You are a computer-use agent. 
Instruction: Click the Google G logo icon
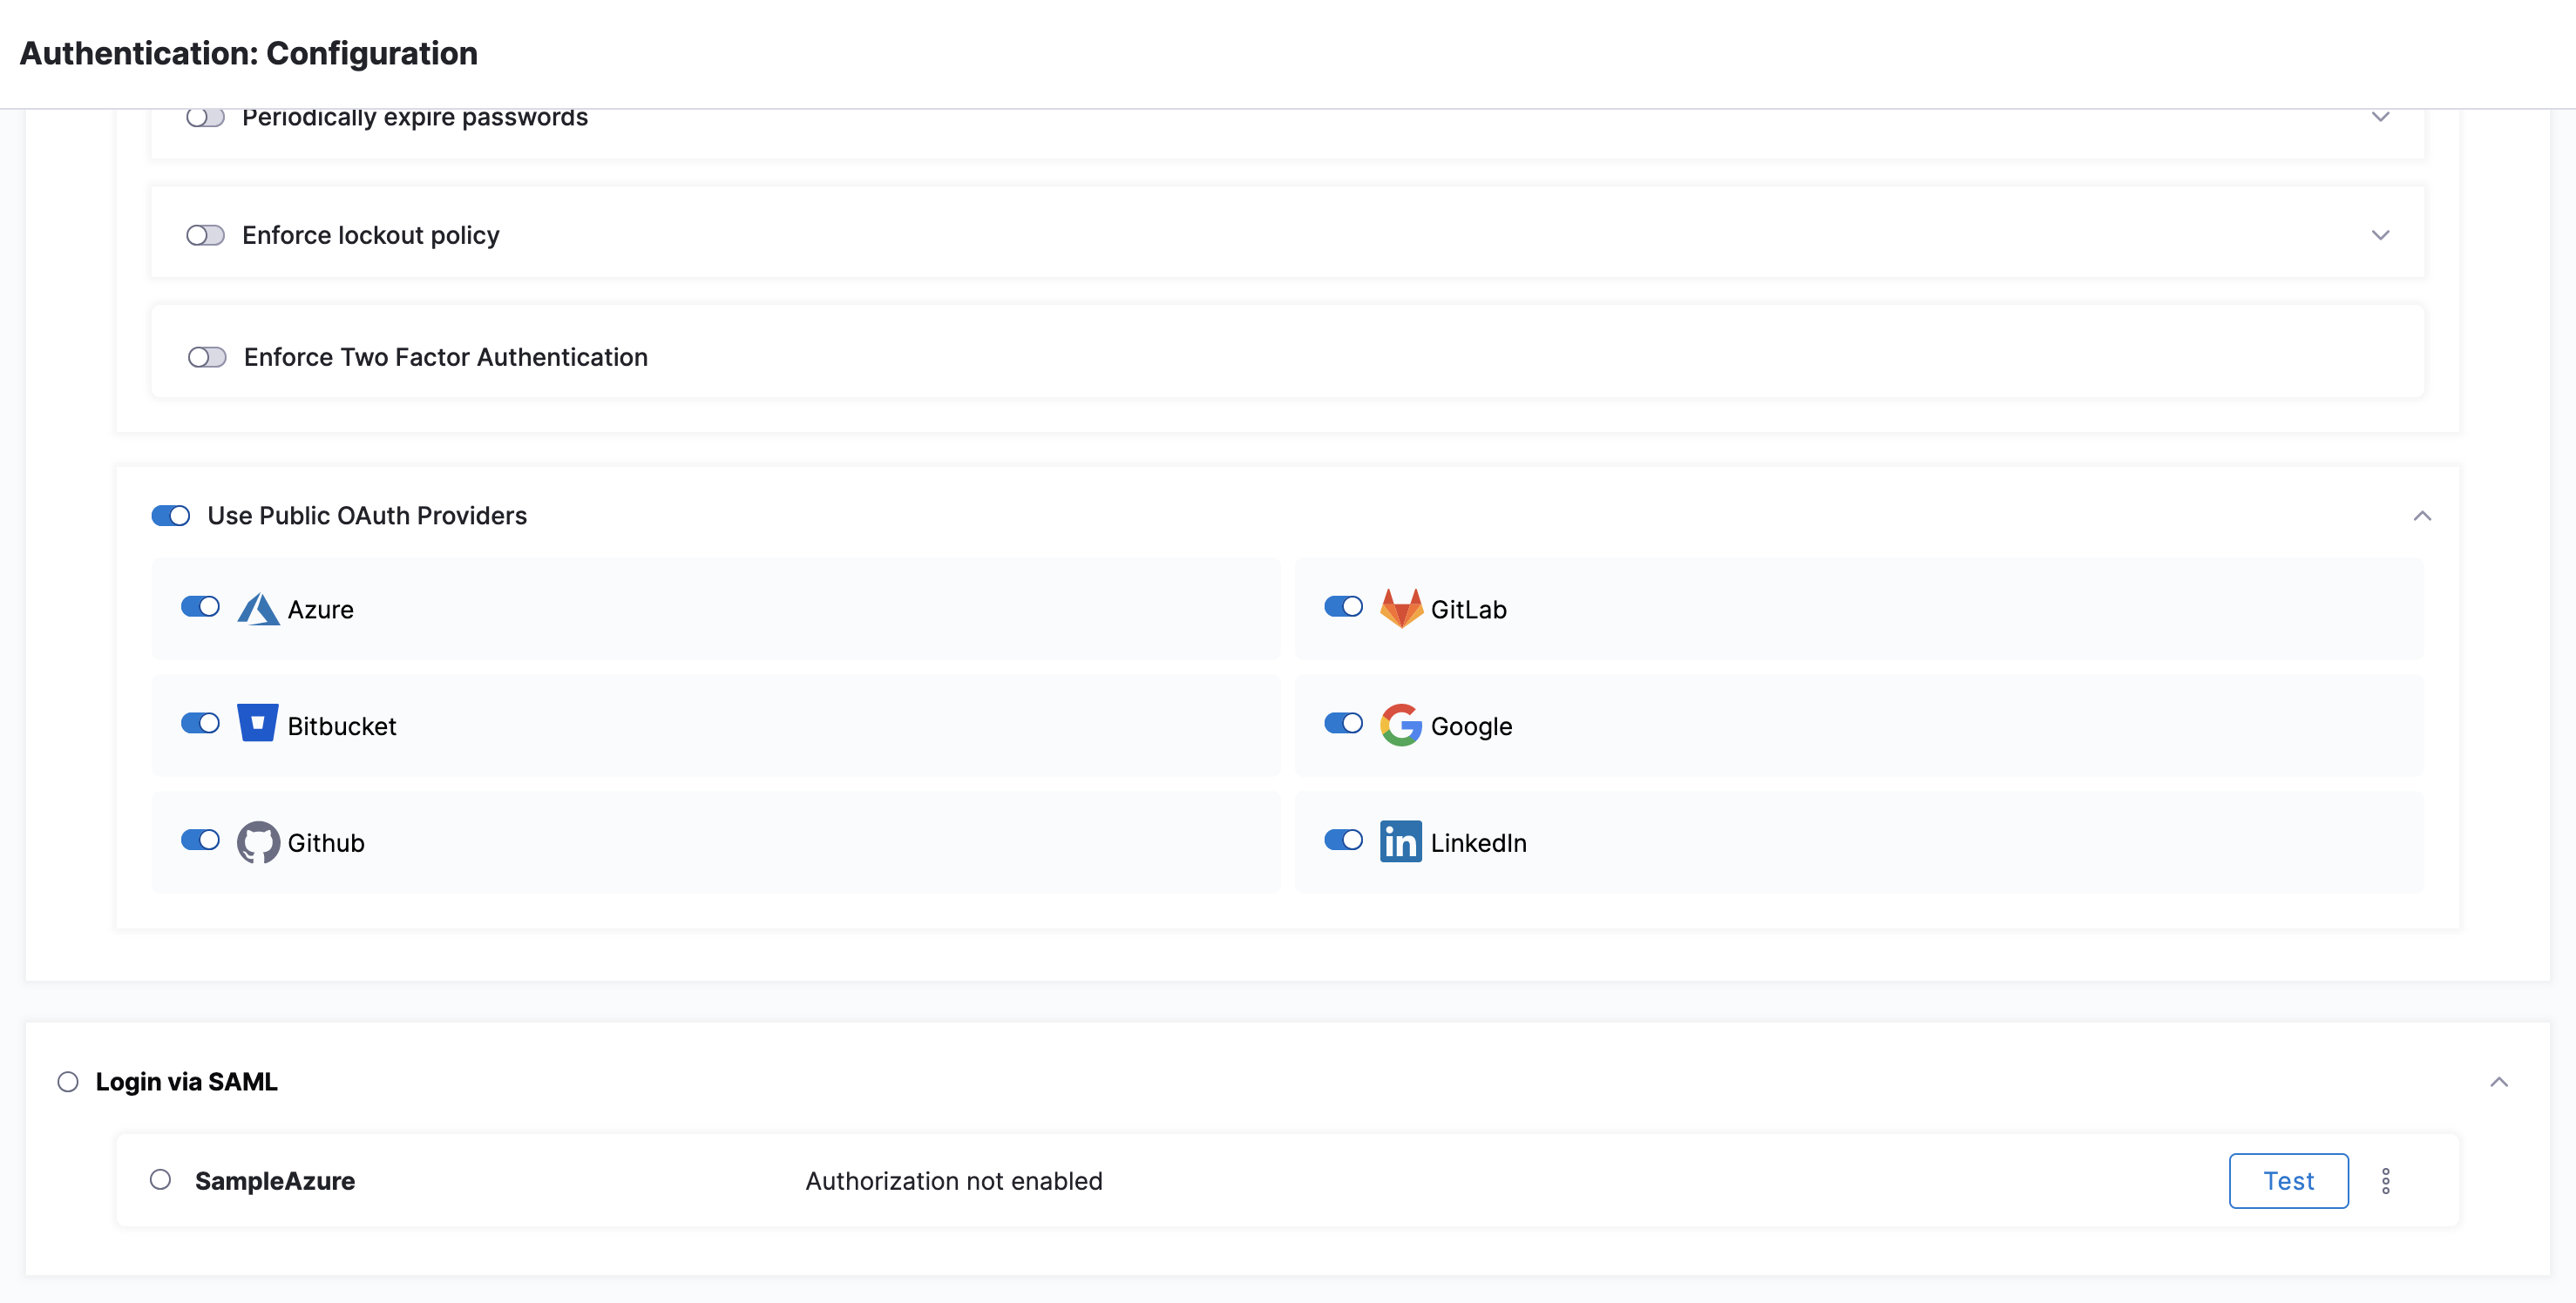click(x=1401, y=726)
